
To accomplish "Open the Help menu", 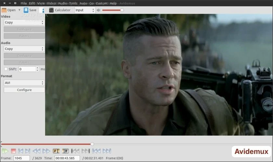I will pyautogui.click(x=113, y=3).
